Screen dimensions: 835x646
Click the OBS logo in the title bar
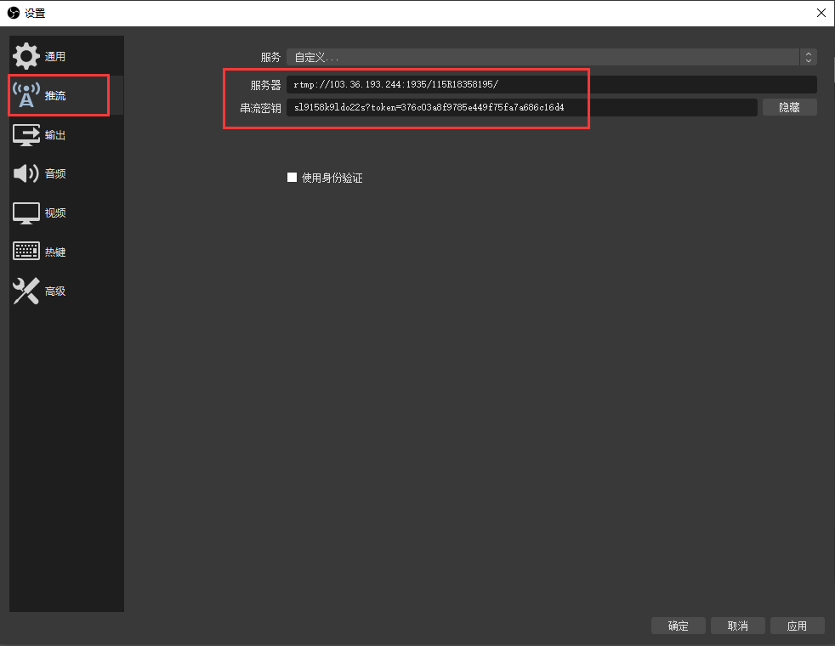click(x=13, y=13)
